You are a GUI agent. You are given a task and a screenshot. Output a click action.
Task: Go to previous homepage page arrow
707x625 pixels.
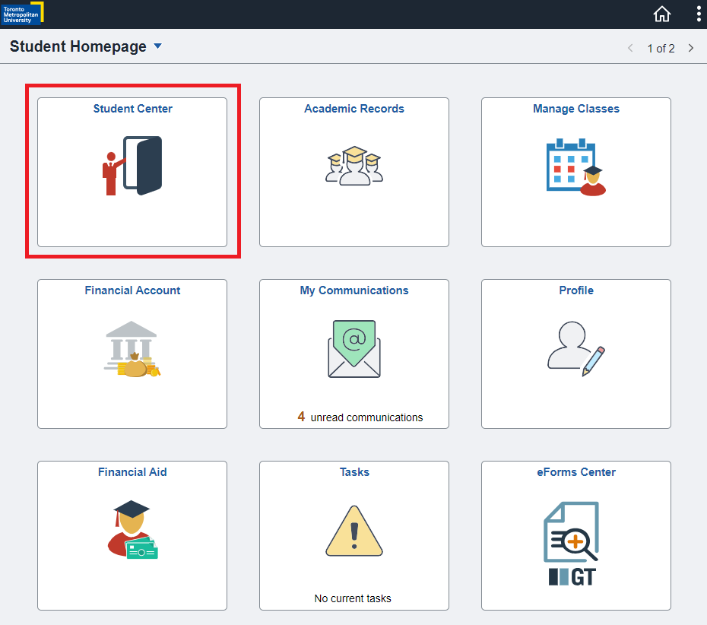pyautogui.click(x=630, y=48)
